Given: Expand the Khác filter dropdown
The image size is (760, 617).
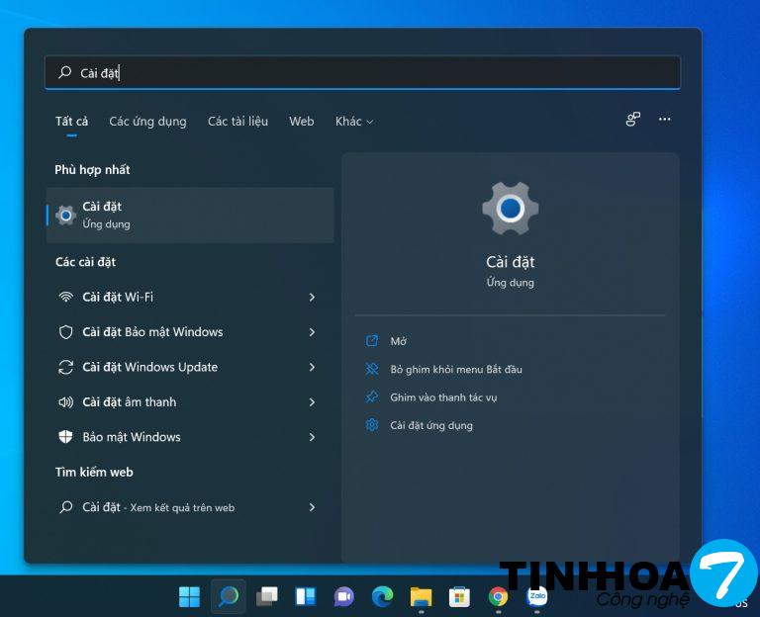Looking at the screenshot, I should click(x=354, y=122).
